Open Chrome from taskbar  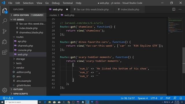69,102
